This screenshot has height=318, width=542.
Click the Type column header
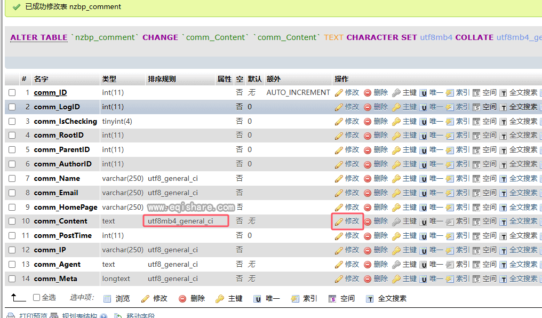(x=109, y=79)
